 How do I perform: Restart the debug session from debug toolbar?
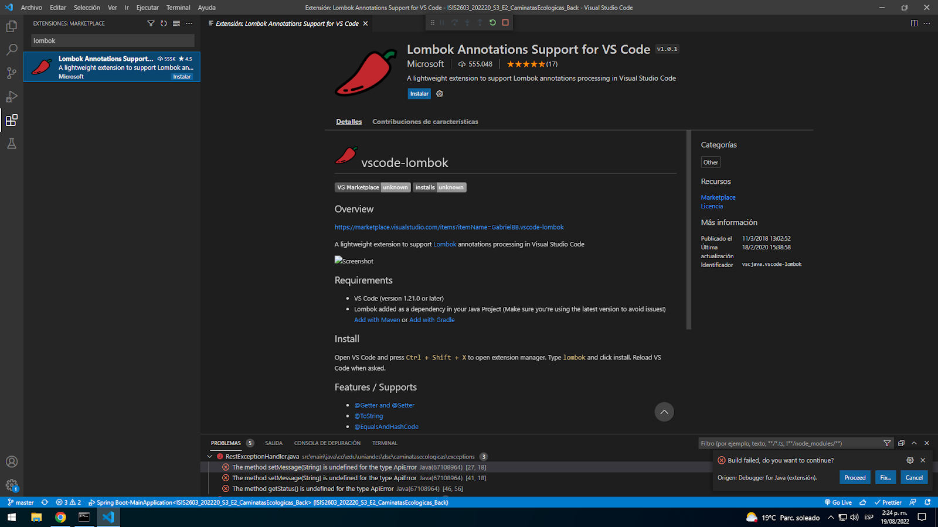pos(492,23)
